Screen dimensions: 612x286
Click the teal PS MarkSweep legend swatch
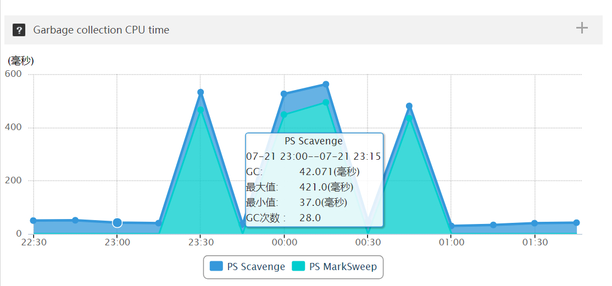(x=298, y=267)
